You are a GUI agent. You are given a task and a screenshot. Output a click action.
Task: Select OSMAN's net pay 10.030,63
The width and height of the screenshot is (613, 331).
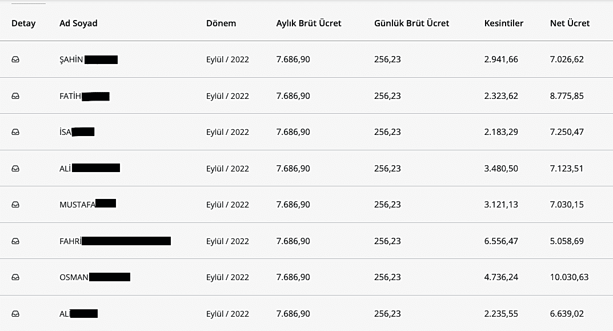pyautogui.click(x=569, y=277)
